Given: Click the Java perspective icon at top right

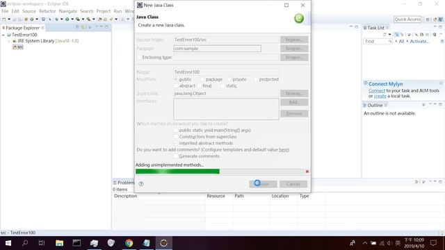Looking at the screenshot, I should [x=440, y=19].
